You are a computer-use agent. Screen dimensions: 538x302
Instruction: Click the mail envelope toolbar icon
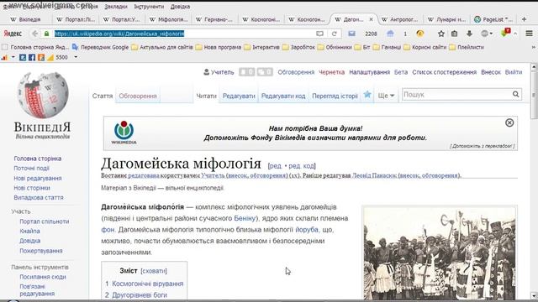click(x=351, y=34)
